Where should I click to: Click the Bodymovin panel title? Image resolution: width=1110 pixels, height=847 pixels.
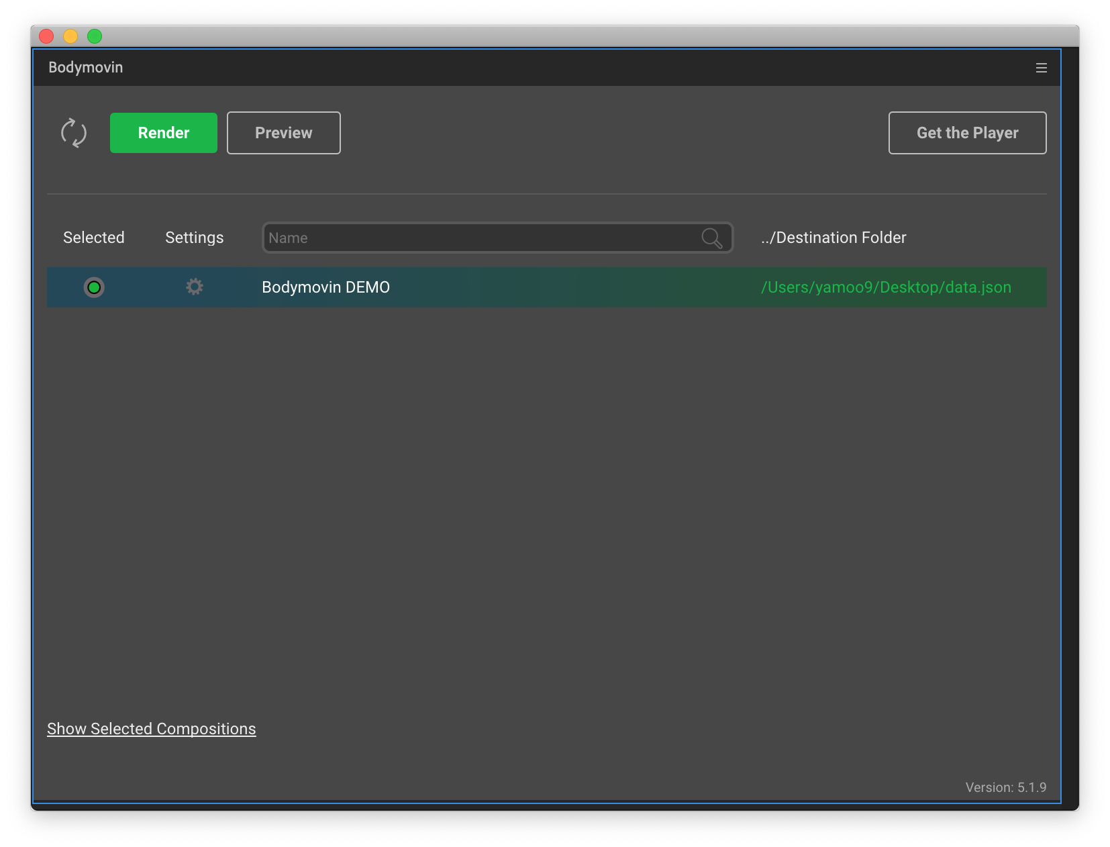coord(86,67)
